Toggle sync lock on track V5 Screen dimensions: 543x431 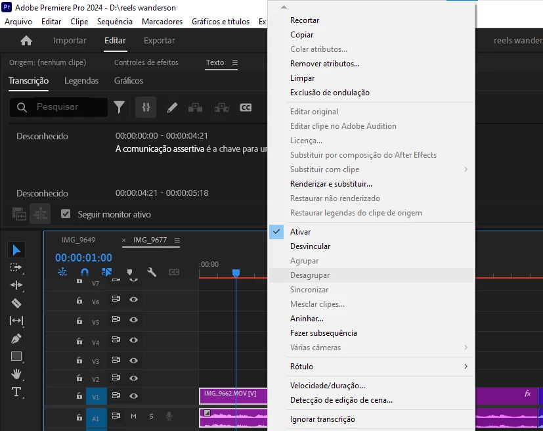pos(116,319)
